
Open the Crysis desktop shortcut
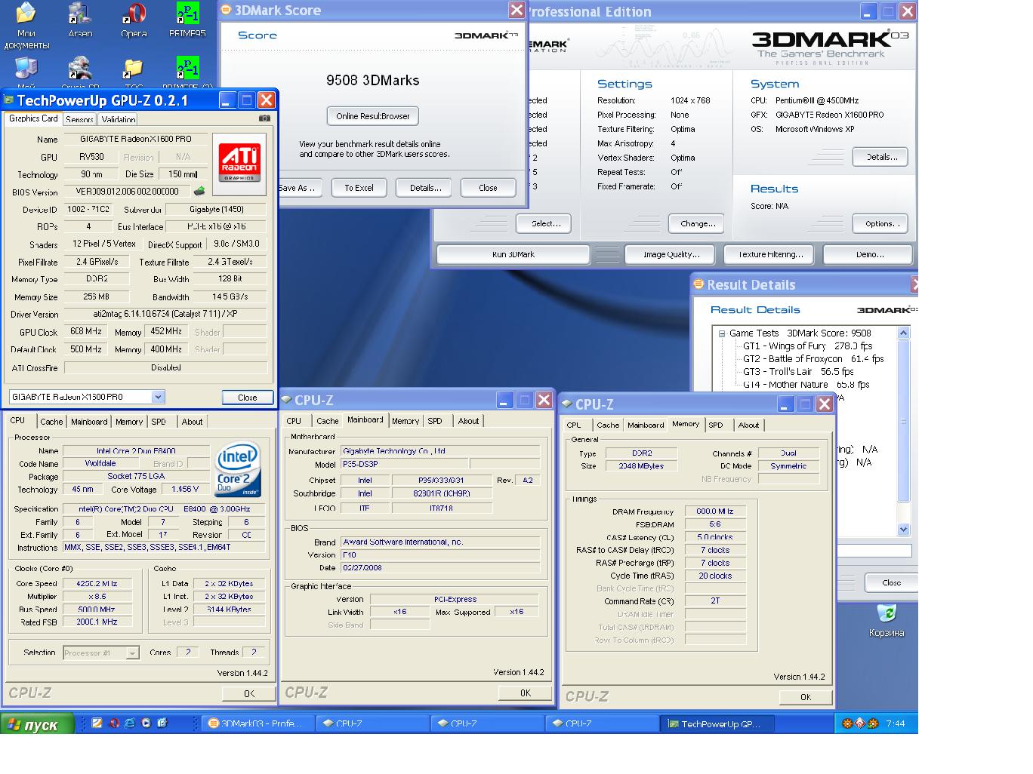tap(80, 73)
